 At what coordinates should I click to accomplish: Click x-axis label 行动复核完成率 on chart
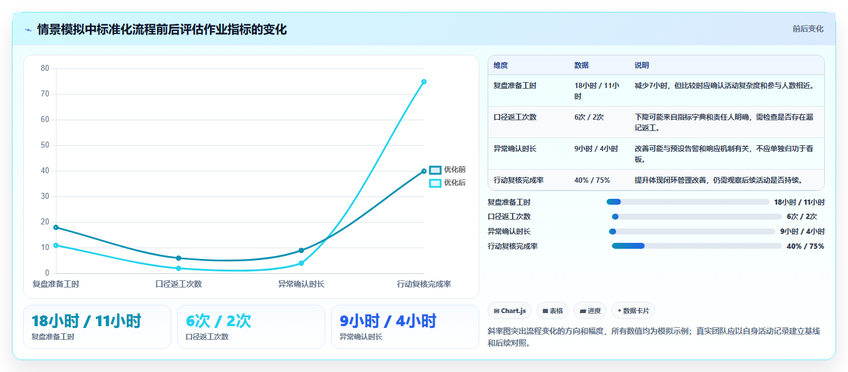424,284
